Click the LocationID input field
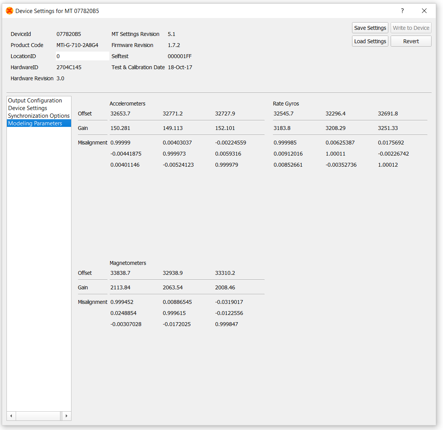 click(82, 56)
